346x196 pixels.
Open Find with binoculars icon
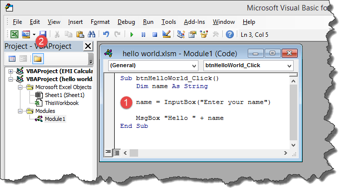91,34
